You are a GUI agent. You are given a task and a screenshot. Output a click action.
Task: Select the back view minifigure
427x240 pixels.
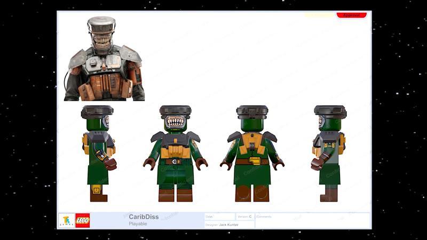pyautogui.click(x=252, y=154)
